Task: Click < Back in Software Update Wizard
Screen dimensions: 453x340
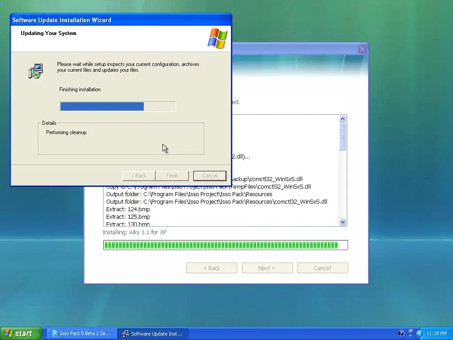Action: pyautogui.click(x=139, y=176)
